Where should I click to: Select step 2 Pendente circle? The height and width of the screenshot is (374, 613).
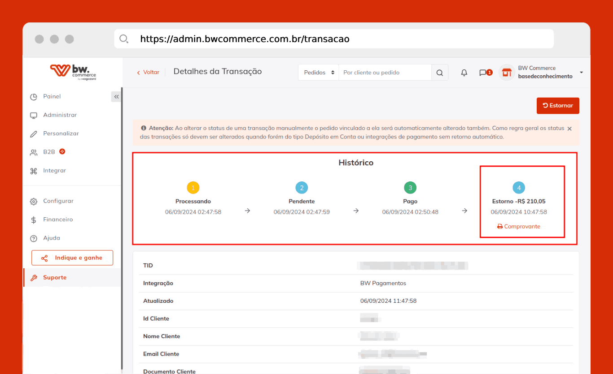click(x=302, y=188)
